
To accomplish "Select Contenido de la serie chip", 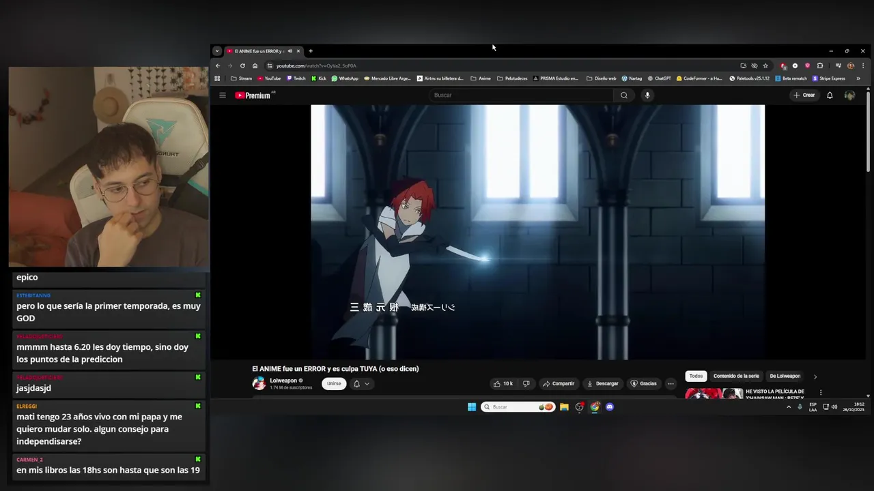I will pyautogui.click(x=736, y=376).
